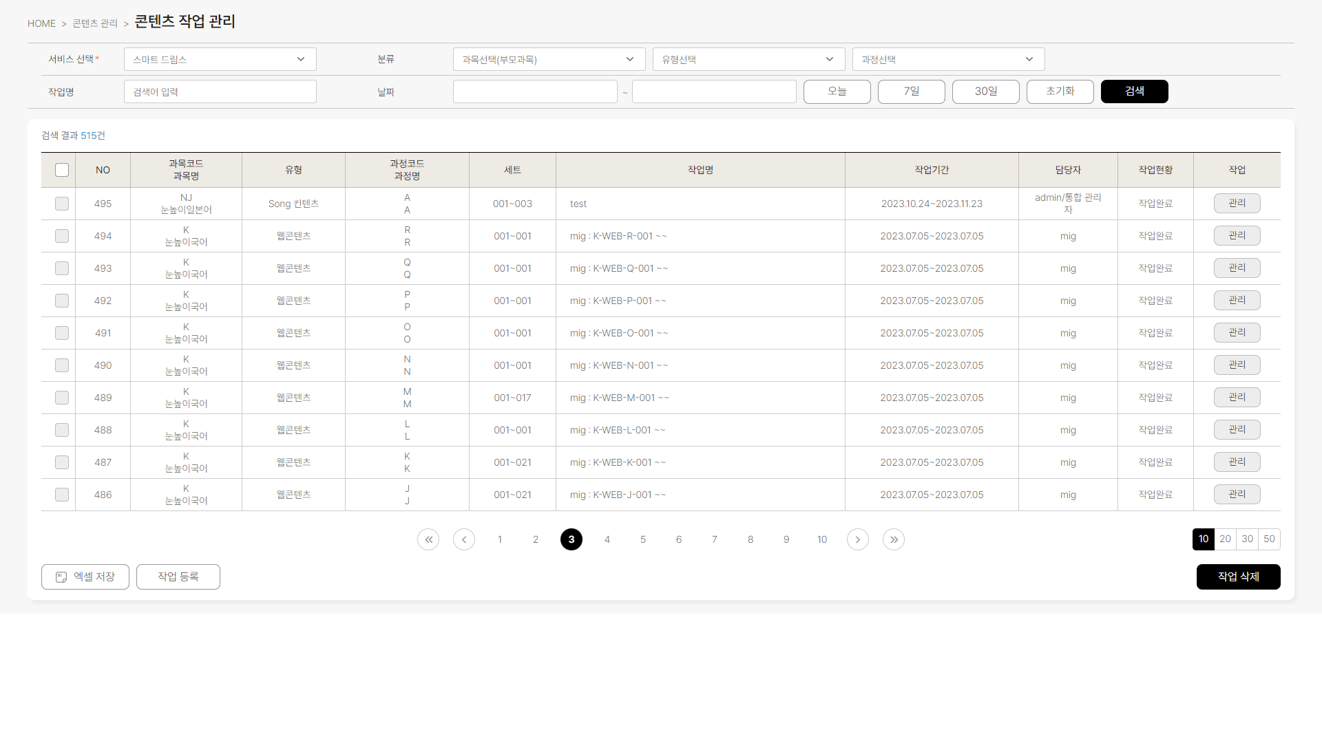The width and height of the screenshot is (1322, 743).
Task: Open the 과정선택 dropdown
Action: [949, 59]
